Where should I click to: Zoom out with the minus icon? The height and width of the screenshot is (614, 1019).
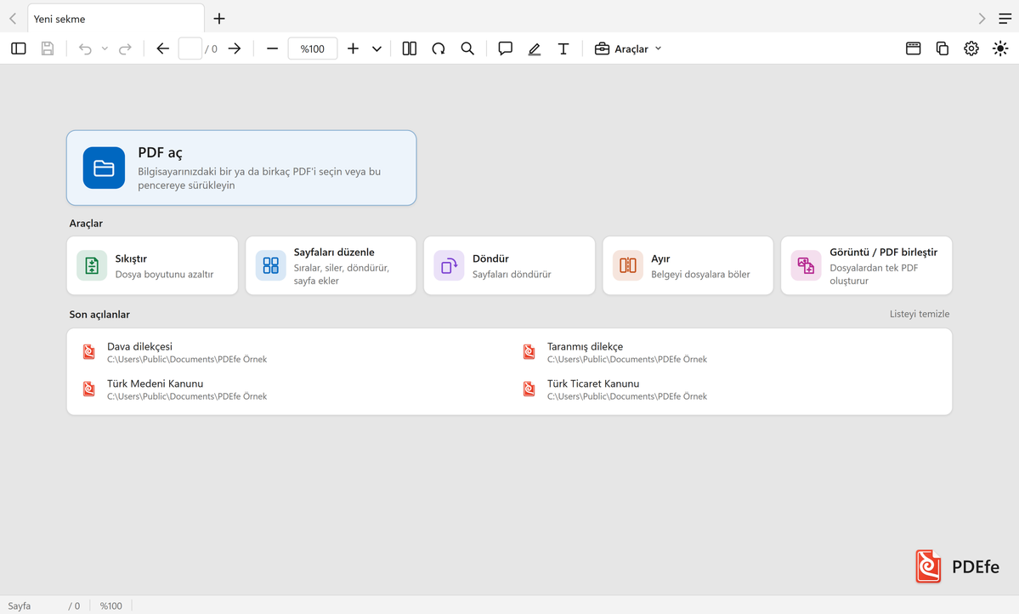272,48
